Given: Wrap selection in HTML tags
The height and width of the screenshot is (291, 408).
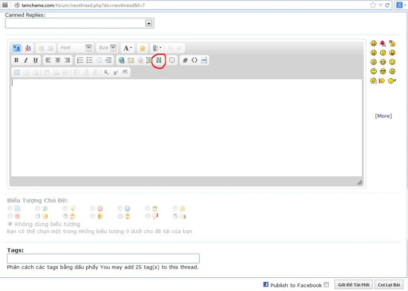Looking at the screenshot, I should 194,60.
